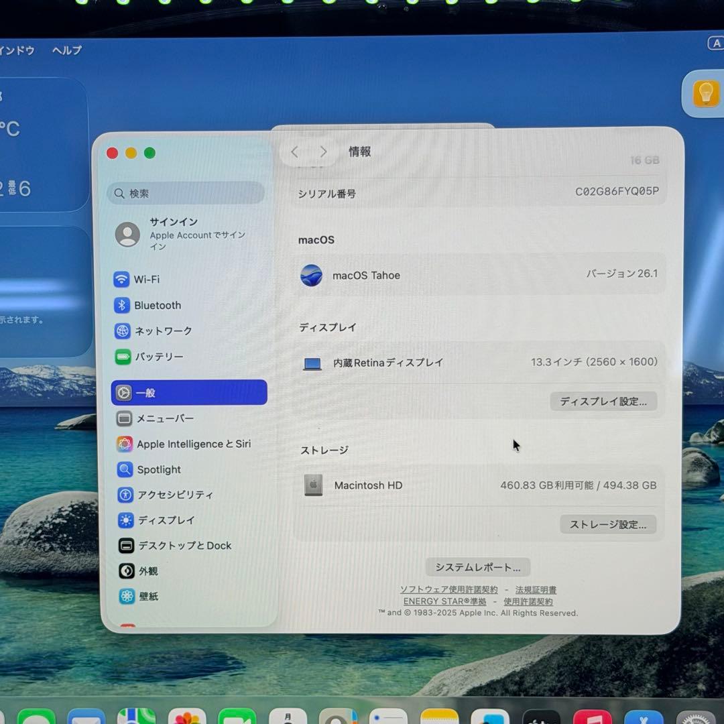Click the システムレポート button
This screenshot has width=724, height=724.
(x=477, y=566)
